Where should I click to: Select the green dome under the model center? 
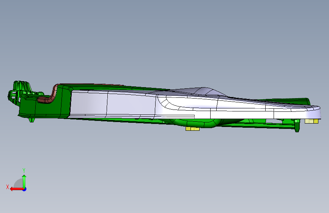(196, 123)
